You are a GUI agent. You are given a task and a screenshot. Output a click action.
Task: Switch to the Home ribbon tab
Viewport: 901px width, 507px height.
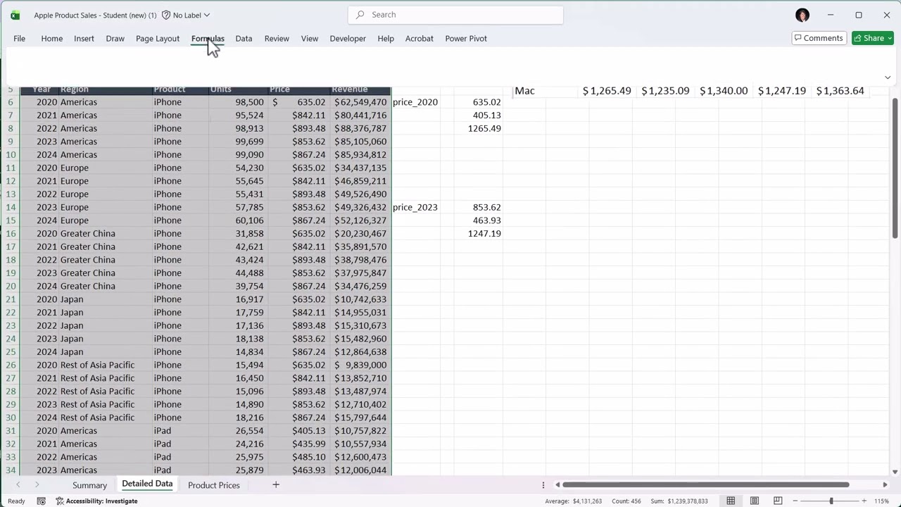click(x=51, y=39)
